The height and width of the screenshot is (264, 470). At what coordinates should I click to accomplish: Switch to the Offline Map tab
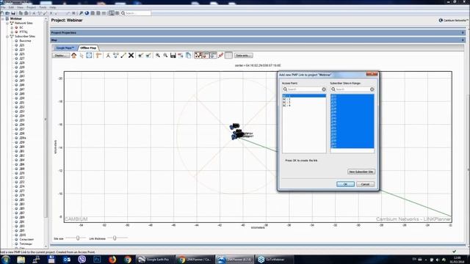pos(88,48)
